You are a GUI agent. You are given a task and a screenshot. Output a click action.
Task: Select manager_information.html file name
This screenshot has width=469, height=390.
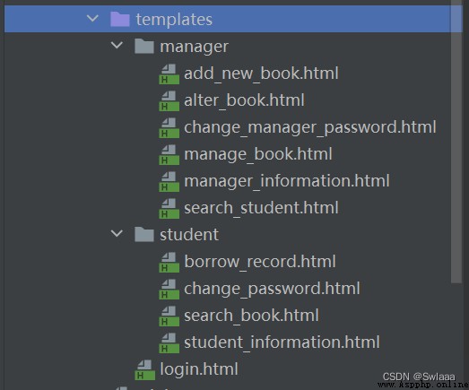[287, 181]
